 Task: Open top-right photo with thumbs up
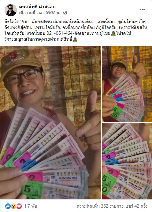tap(127, 84)
